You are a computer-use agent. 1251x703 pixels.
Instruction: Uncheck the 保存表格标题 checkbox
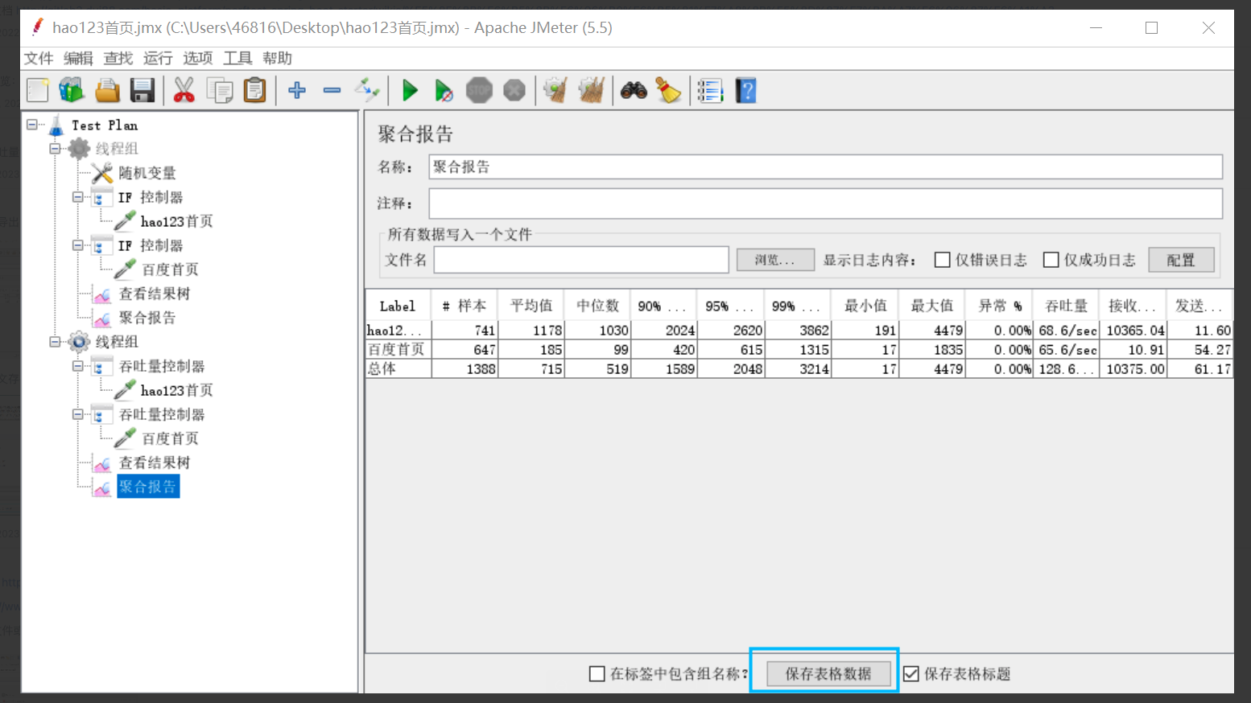(910, 674)
